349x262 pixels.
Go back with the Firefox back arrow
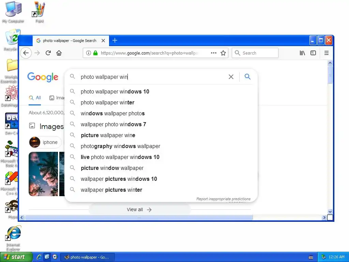[26, 53]
